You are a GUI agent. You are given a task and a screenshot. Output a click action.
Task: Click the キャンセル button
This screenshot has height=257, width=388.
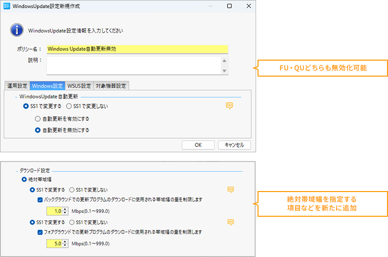(x=234, y=145)
